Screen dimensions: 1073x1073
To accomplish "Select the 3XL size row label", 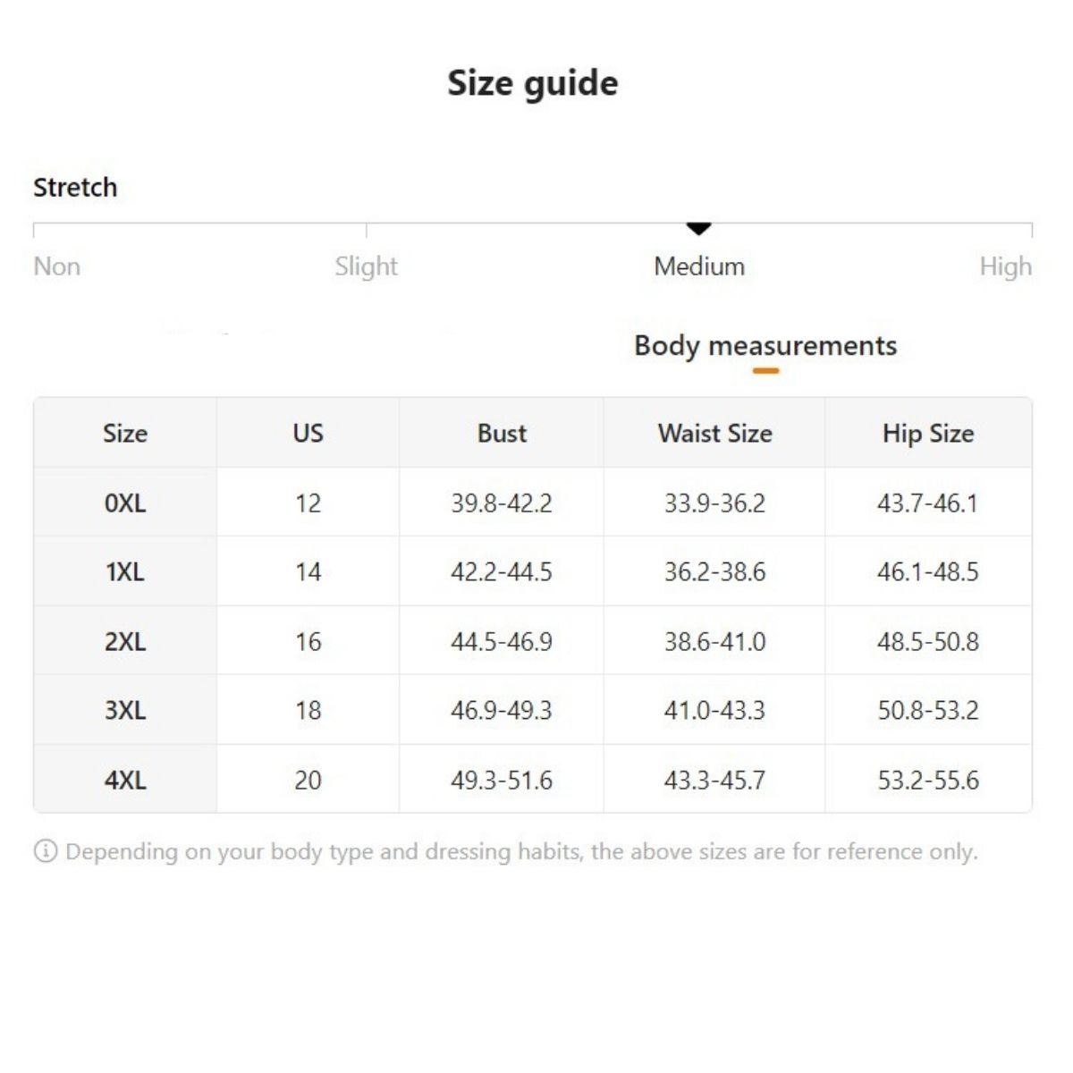I will tap(125, 711).
